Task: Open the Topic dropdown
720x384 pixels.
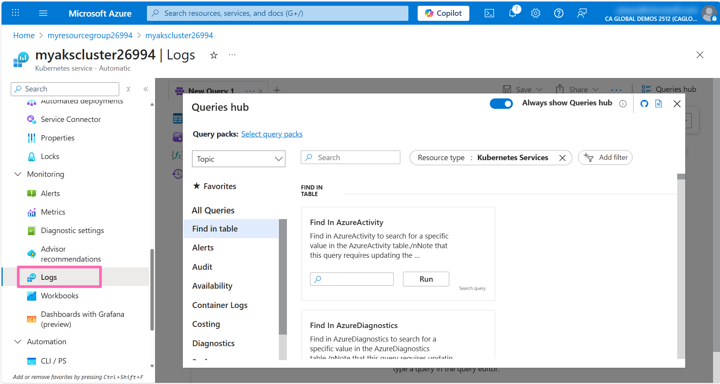Action: (x=238, y=159)
